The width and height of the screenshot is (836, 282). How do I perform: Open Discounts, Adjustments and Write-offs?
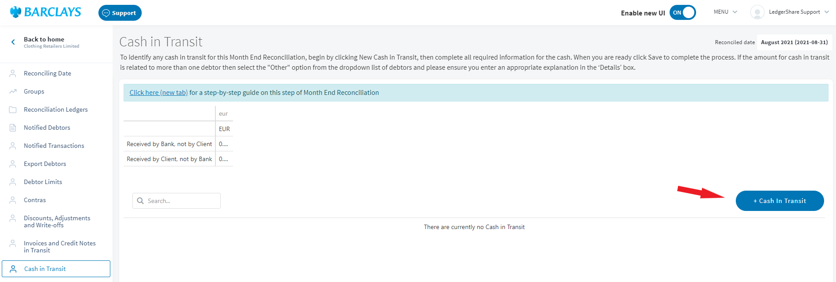[57, 221]
